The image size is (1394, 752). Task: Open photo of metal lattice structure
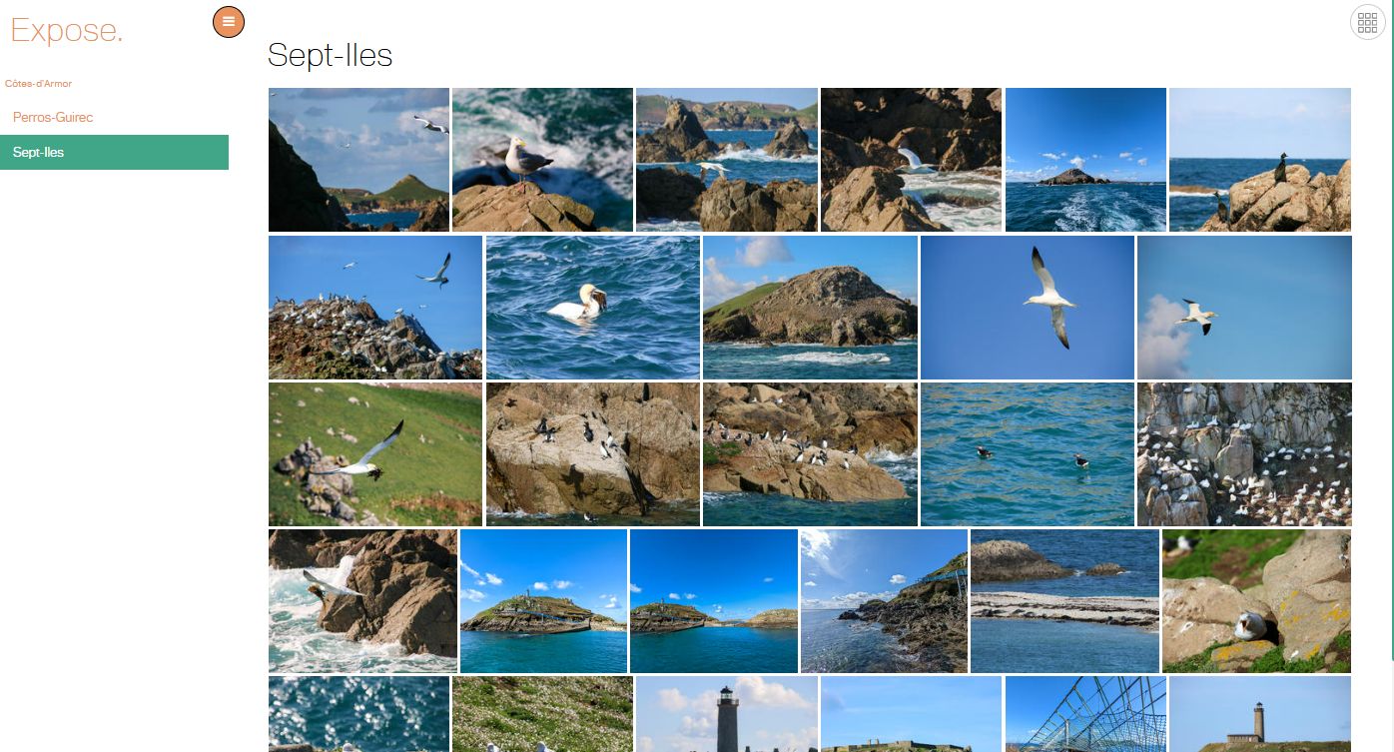[1085, 714]
